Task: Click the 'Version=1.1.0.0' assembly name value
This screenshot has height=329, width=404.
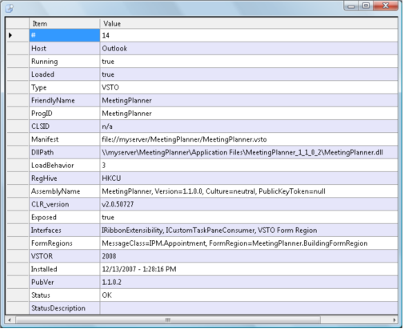Action: click(249, 191)
